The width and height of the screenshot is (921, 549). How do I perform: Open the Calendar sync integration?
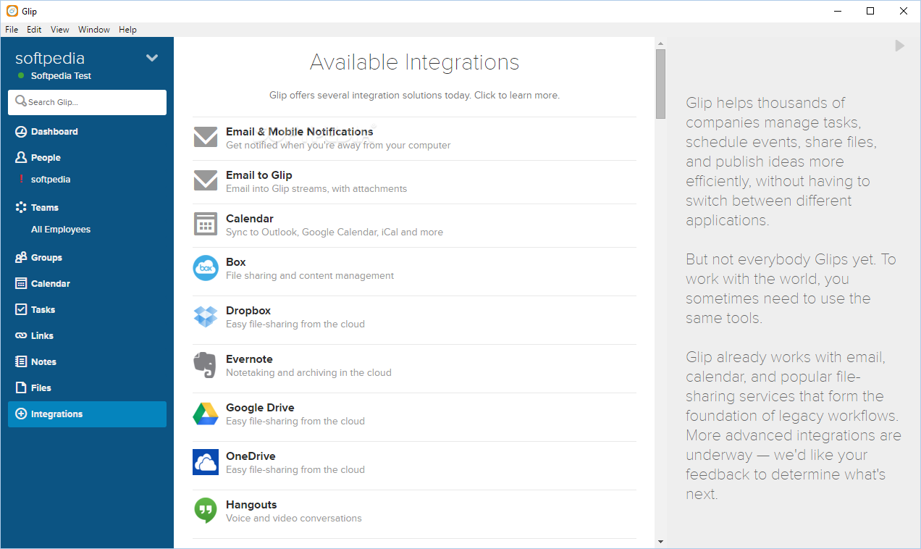[414, 225]
